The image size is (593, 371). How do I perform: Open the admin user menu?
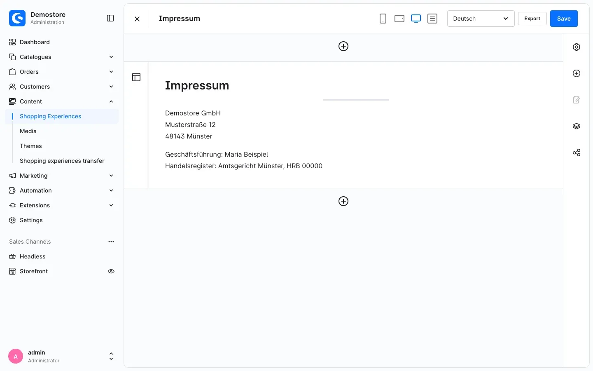coord(62,357)
